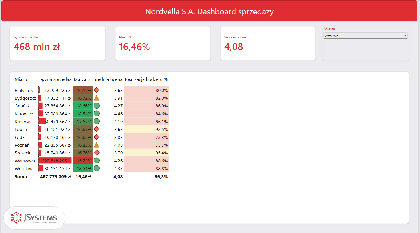Click budget realization 80,0%
Viewport: 420px width, 233px height.
[x=146, y=90]
